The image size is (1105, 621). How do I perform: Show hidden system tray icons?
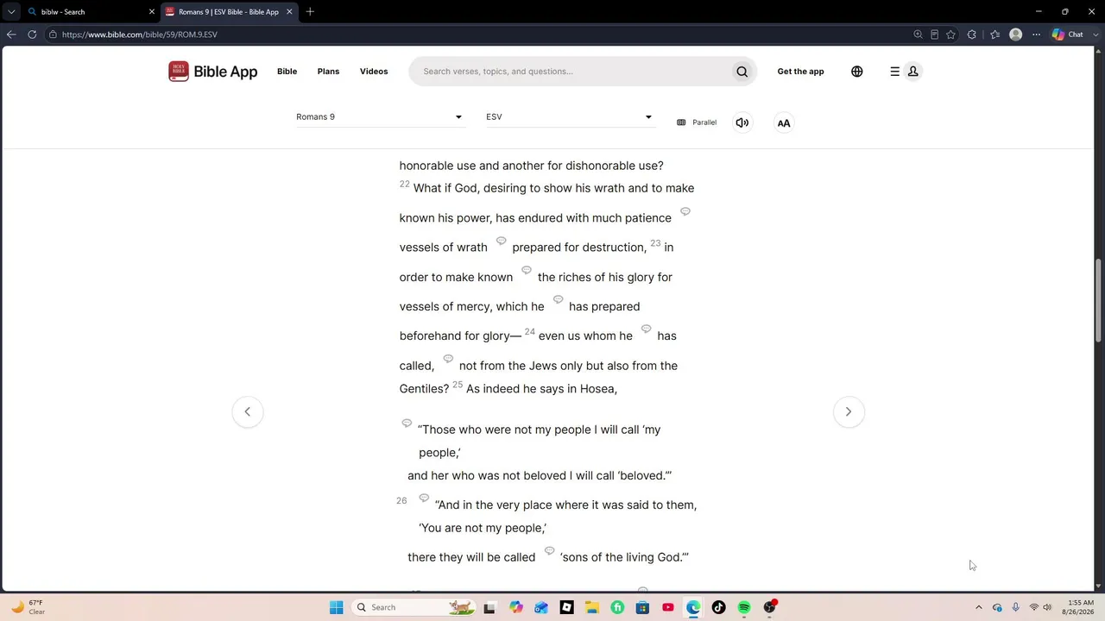point(978,607)
